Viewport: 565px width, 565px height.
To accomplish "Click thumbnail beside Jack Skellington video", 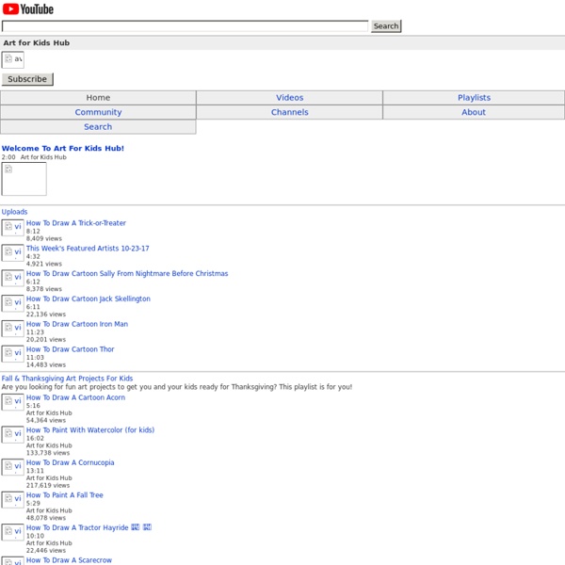I will tap(12, 303).
